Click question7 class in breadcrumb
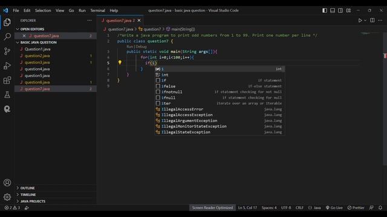The image size is (387, 217). pyautogui.click(x=149, y=29)
